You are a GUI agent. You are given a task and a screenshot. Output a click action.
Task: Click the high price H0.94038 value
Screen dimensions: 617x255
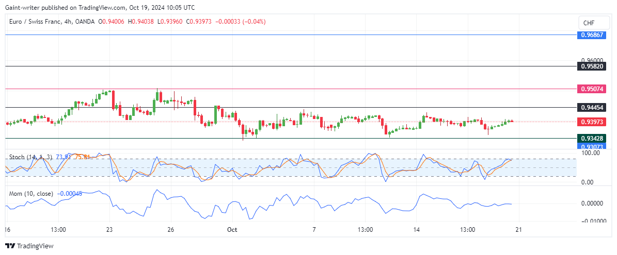tap(141, 22)
